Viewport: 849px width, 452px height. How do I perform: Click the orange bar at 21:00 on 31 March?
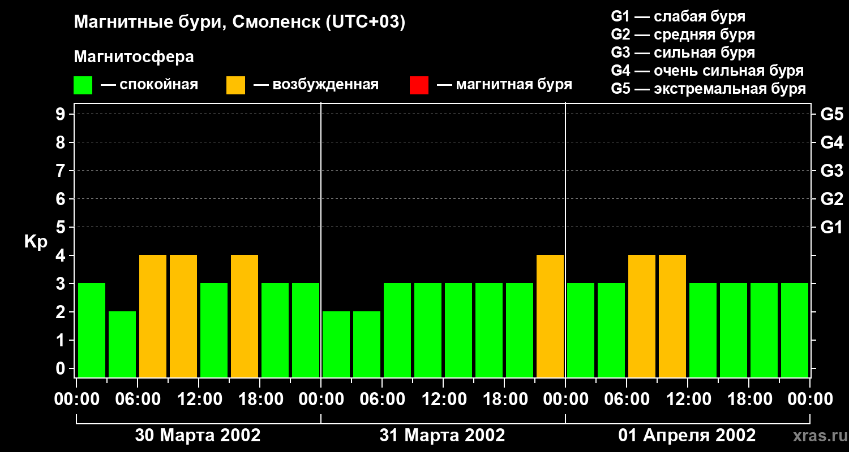[550, 316]
